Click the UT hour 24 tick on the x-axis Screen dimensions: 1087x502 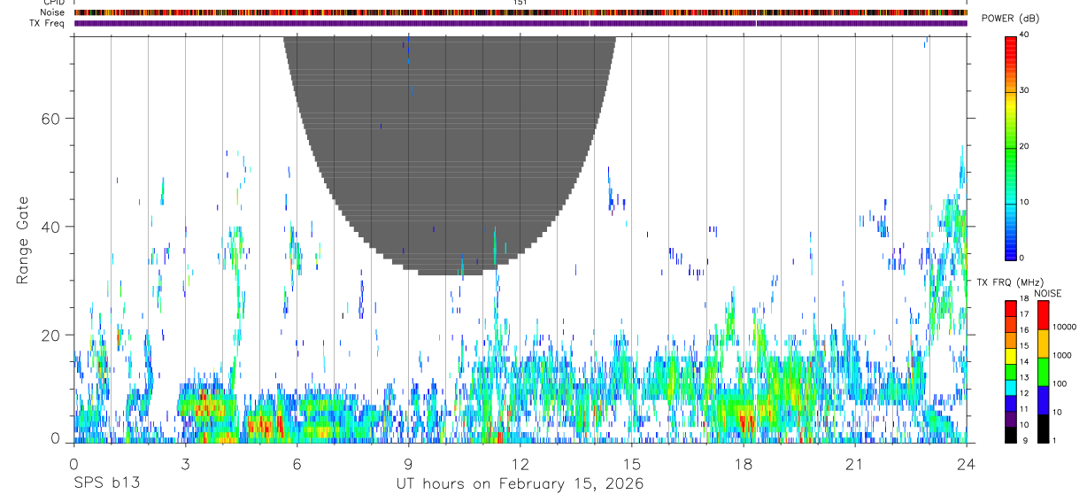[966, 464]
